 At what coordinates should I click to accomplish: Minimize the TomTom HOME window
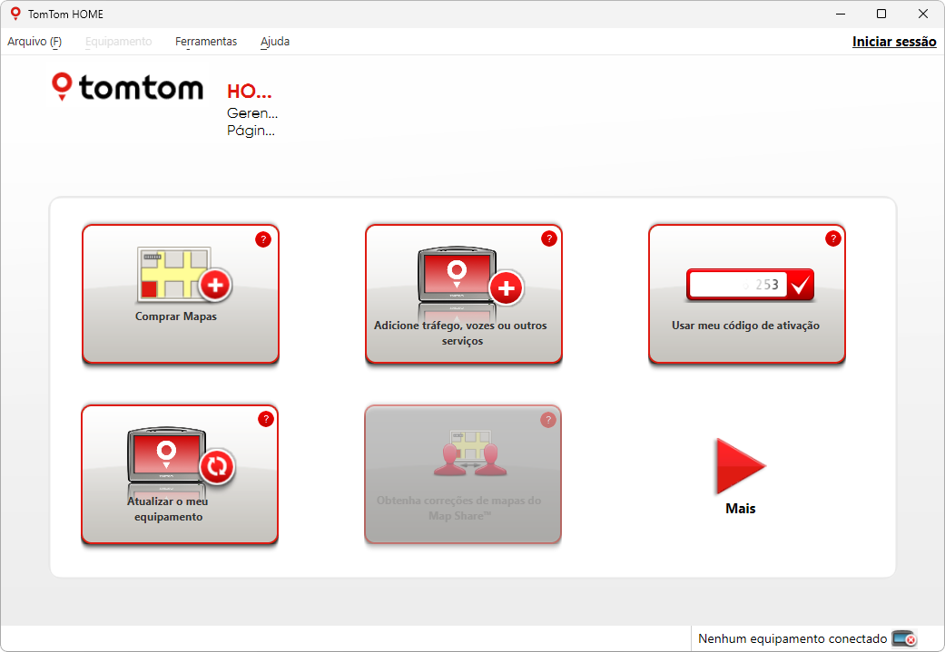pyautogui.click(x=841, y=14)
